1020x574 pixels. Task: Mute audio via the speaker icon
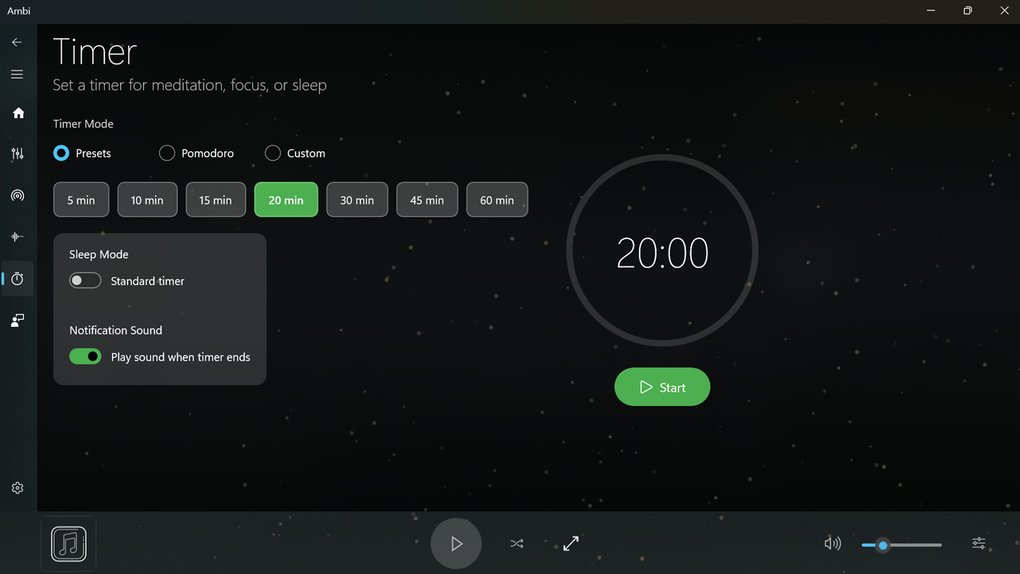coord(832,544)
